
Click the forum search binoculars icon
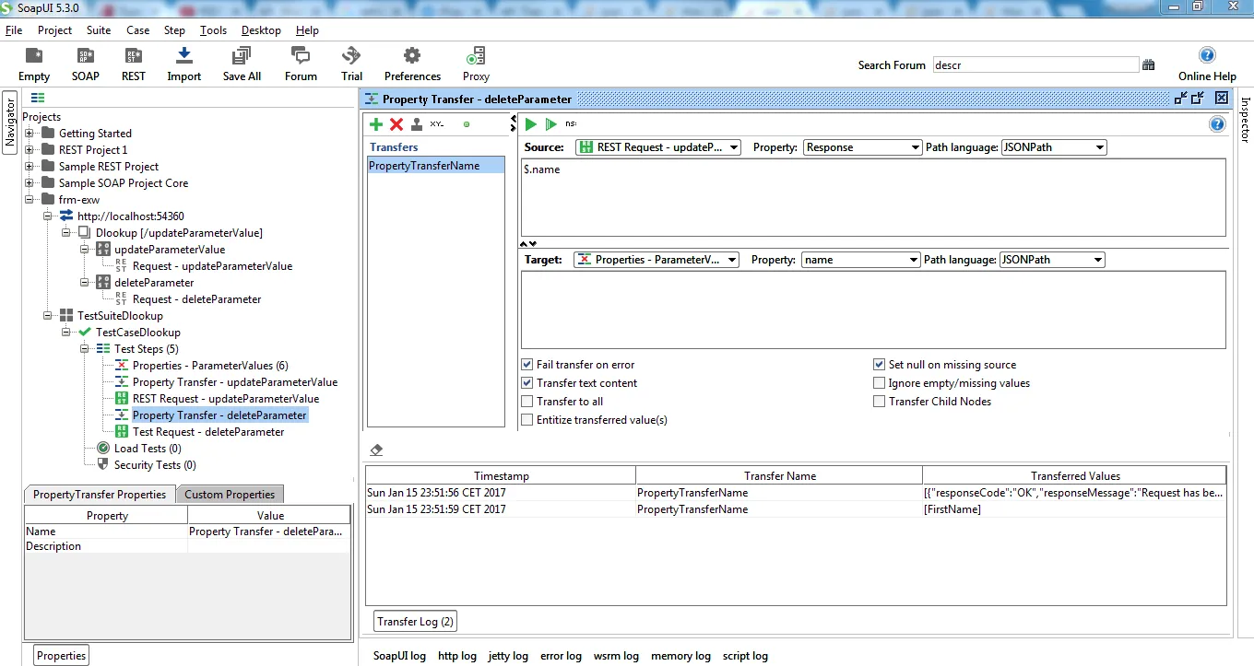[x=1149, y=65]
